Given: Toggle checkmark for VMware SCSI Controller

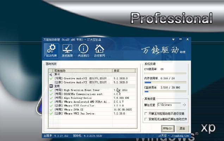Looking at the screenshot, I should 51,106.
